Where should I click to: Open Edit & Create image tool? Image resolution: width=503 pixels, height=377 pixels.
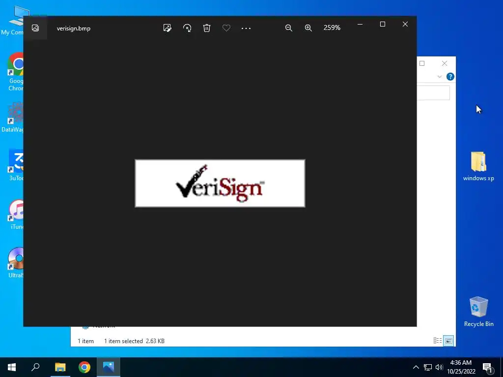pos(167,28)
